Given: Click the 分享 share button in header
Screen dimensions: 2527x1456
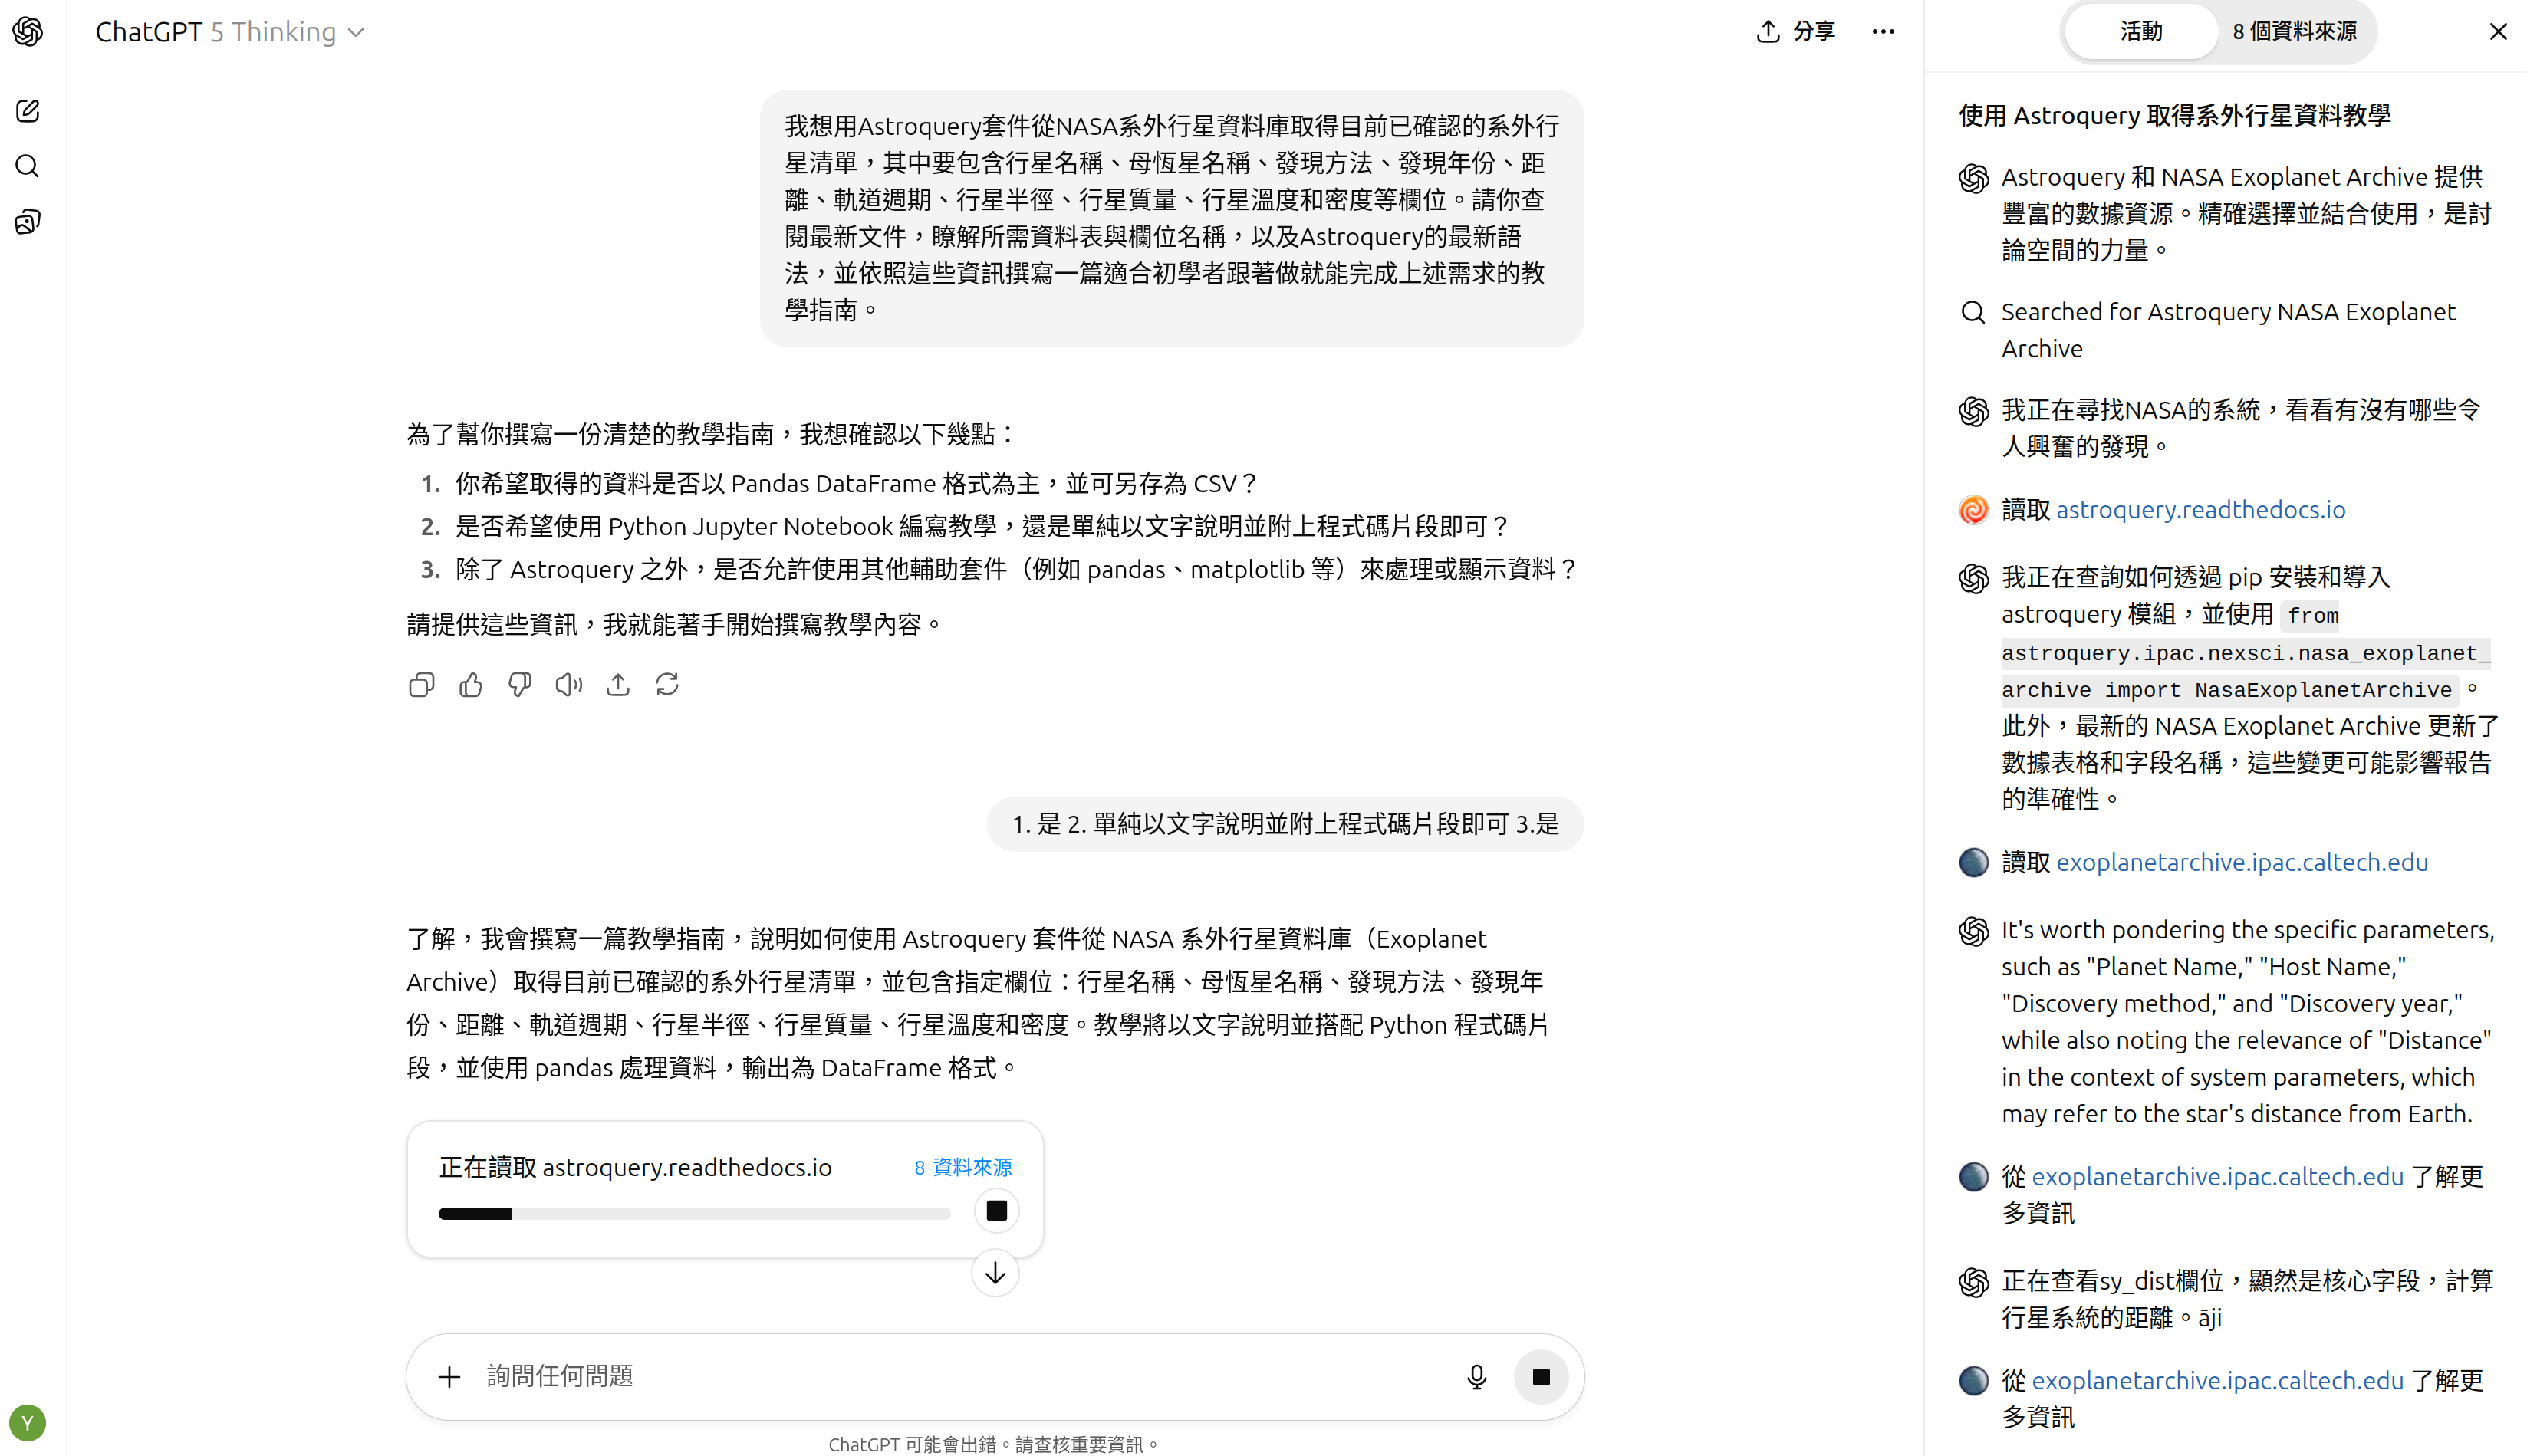Looking at the screenshot, I should (x=1796, y=32).
